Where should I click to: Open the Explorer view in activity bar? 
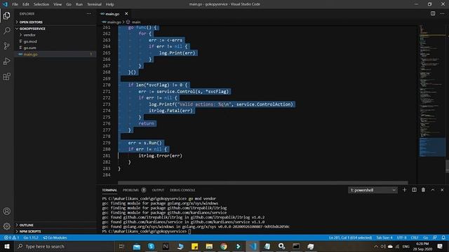click(x=6, y=15)
